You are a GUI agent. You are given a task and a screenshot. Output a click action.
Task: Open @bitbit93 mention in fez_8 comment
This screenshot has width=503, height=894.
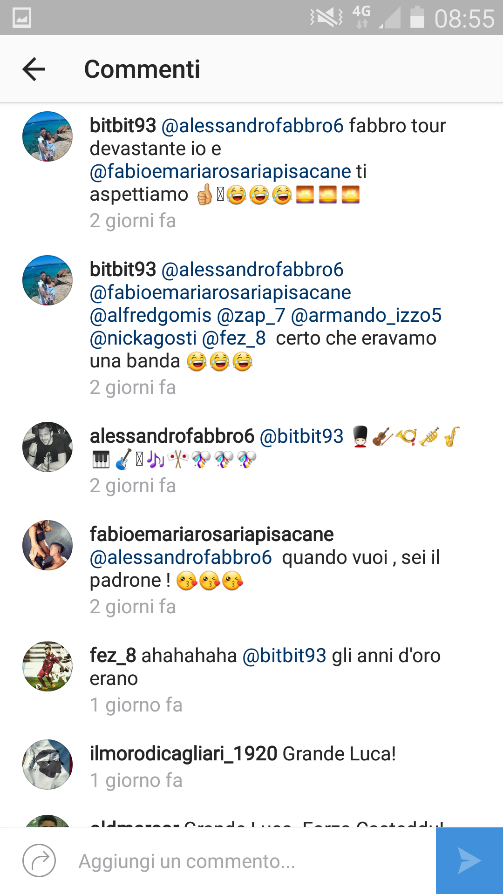[285, 655]
